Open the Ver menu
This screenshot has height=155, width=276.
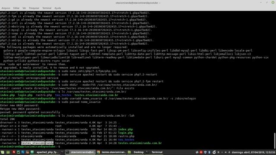tap(24, 8)
